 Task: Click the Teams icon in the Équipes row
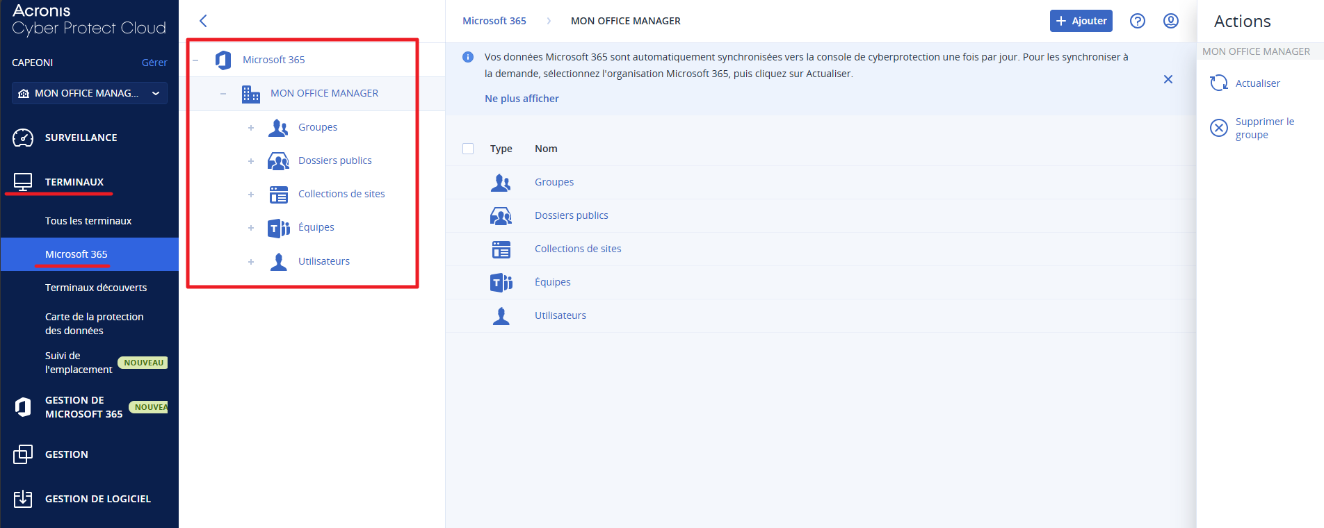point(501,283)
